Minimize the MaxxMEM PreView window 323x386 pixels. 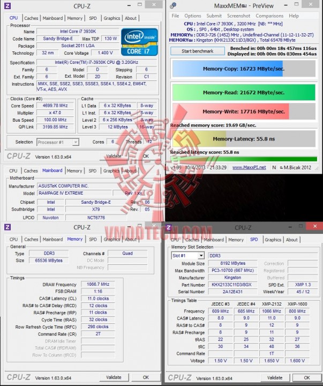[286, 5]
